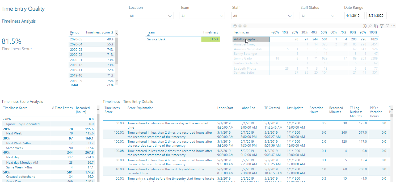Click the Total row in Period table
This screenshot has width=396, height=182.
92,85
